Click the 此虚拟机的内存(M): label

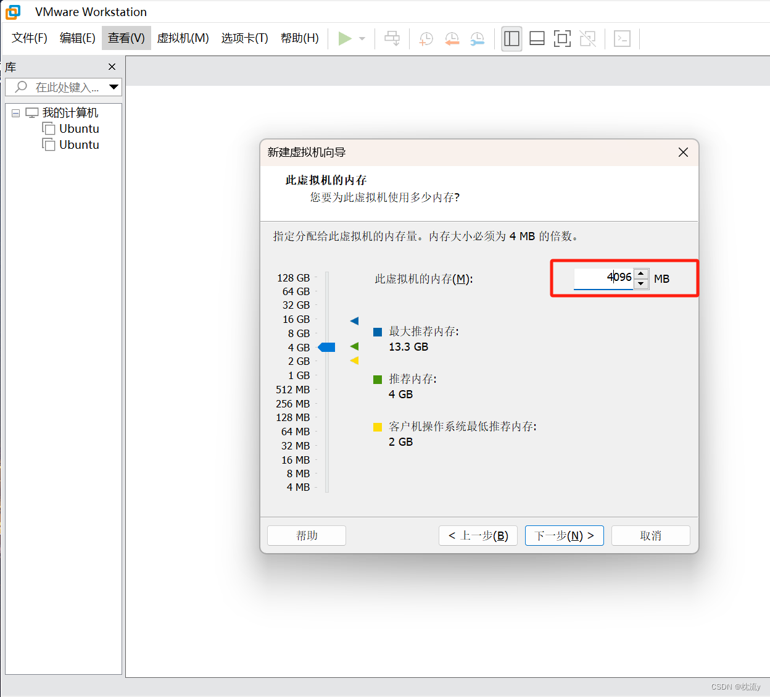pos(424,279)
